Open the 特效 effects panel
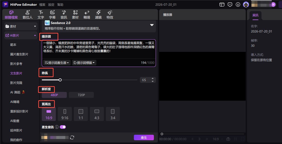Image resolution: width=282 pixels, height=144 pixels. point(110,15)
